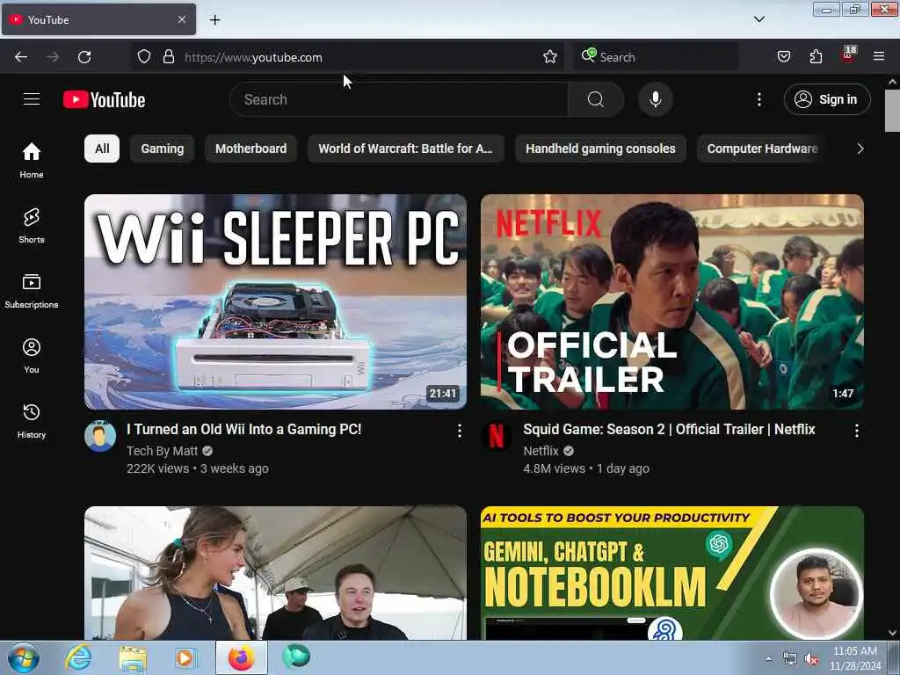
Task: Open Windows Explorer from taskbar
Action: point(133,658)
